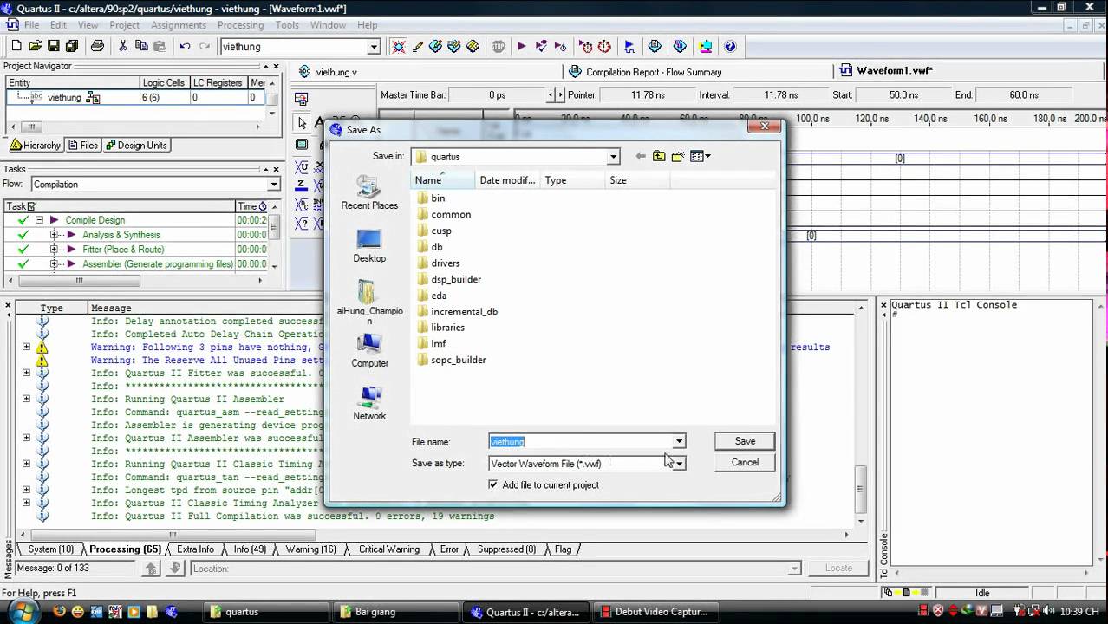
Task: Open the libraries folder in file list
Action: (x=447, y=328)
